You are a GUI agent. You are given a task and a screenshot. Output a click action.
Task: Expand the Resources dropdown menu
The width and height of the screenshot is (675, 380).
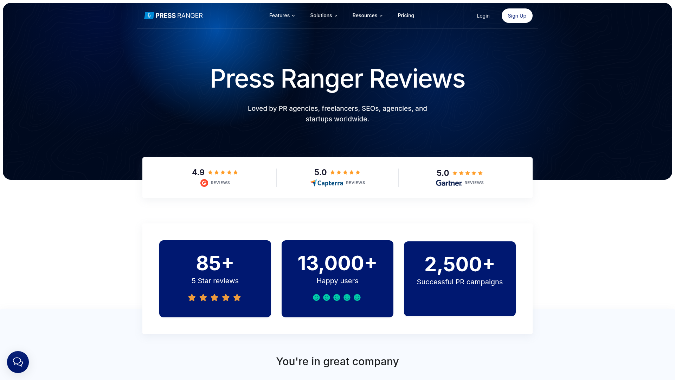click(367, 15)
